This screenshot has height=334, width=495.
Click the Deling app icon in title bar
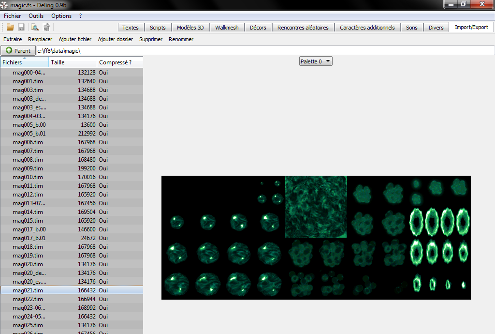(x=4, y=5)
